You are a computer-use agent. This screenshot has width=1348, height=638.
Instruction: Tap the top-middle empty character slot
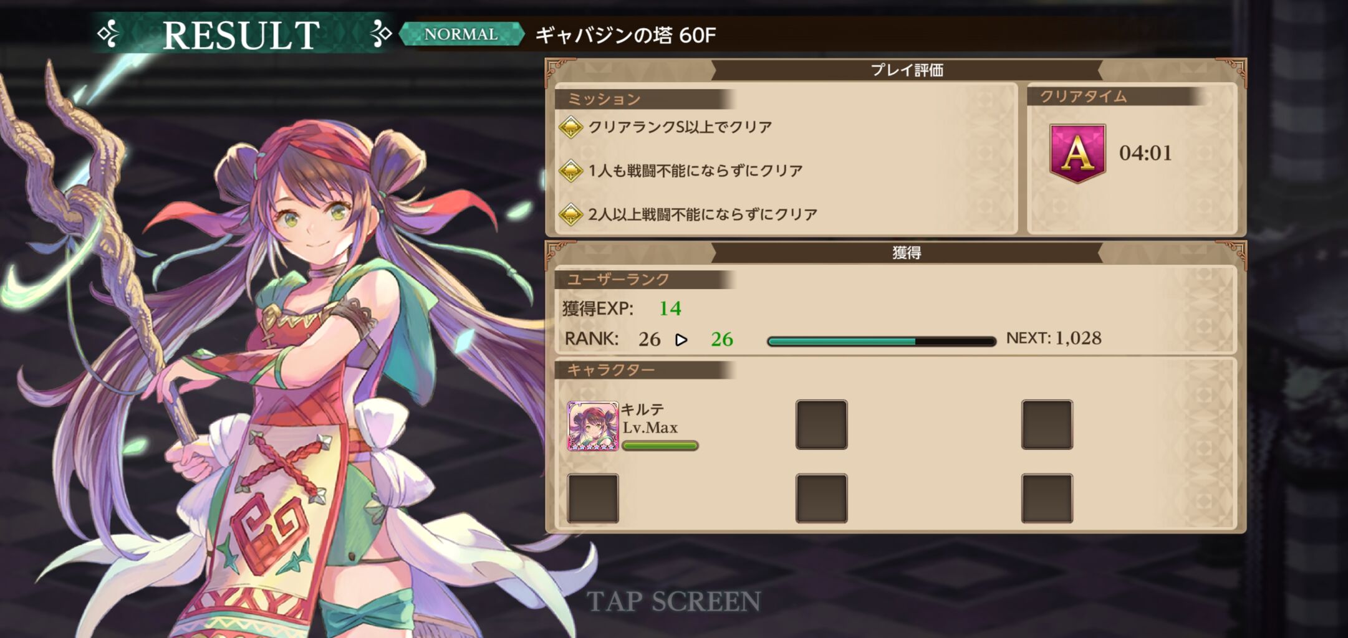point(821,424)
